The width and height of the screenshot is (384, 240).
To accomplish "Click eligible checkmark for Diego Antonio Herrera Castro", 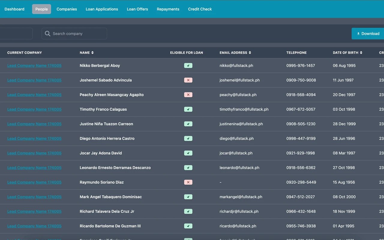I will coord(188,139).
